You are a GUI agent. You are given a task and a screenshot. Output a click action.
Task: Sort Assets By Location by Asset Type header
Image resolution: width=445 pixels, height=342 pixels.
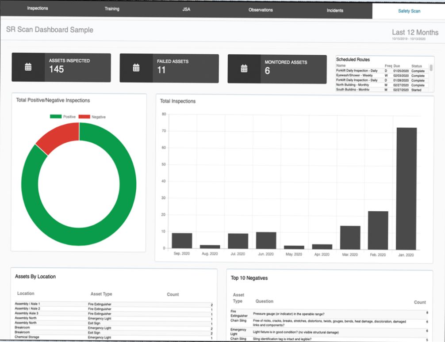[x=101, y=294]
